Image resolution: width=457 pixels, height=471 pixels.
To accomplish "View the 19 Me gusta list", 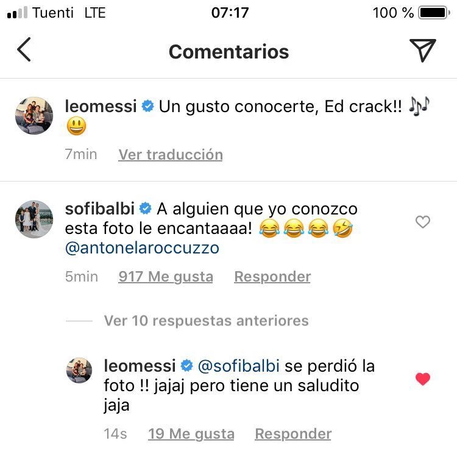I will pyautogui.click(x=191, y=434).
